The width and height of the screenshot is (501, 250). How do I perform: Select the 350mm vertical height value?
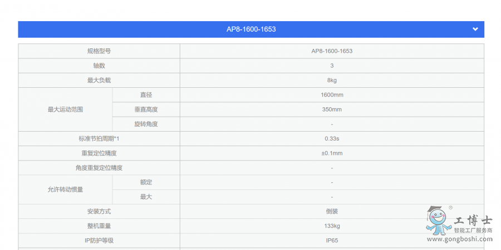click(x=332, y=109)
